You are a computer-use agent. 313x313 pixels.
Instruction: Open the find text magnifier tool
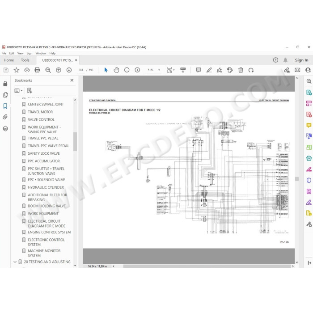click(48, 70)
